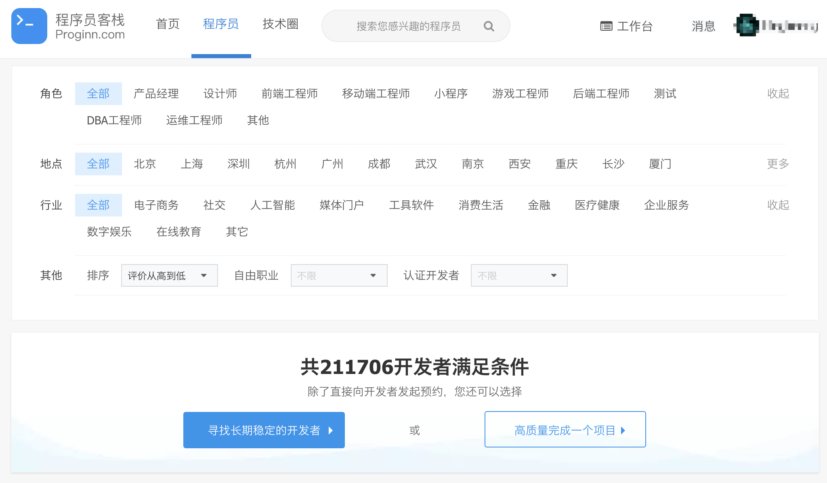Expand more cities with 更多

778,164
